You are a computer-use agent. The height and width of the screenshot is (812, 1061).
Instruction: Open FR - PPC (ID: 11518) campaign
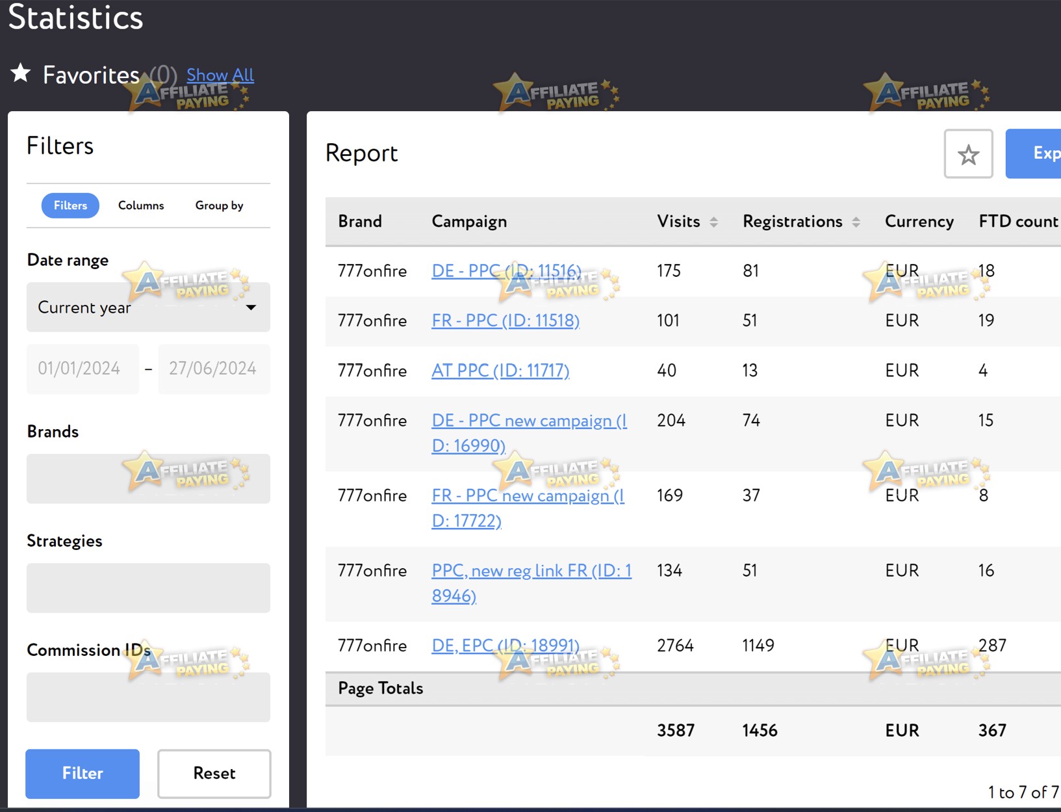(x=505, y=321)
